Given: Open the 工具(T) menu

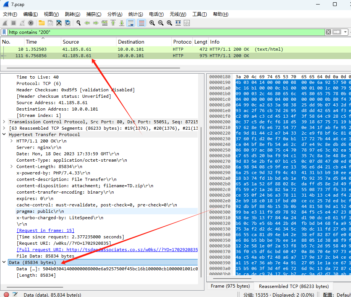Looking at the screenshot, I should [200, 14].
